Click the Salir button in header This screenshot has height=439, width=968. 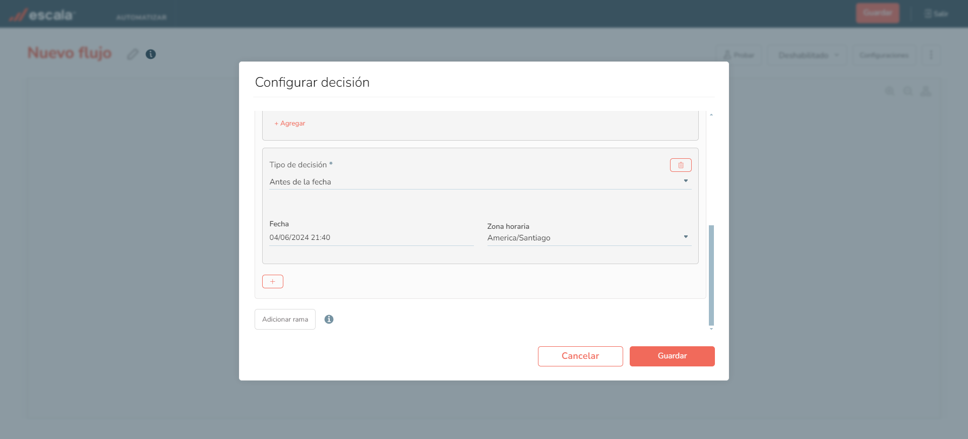[936, 14]
